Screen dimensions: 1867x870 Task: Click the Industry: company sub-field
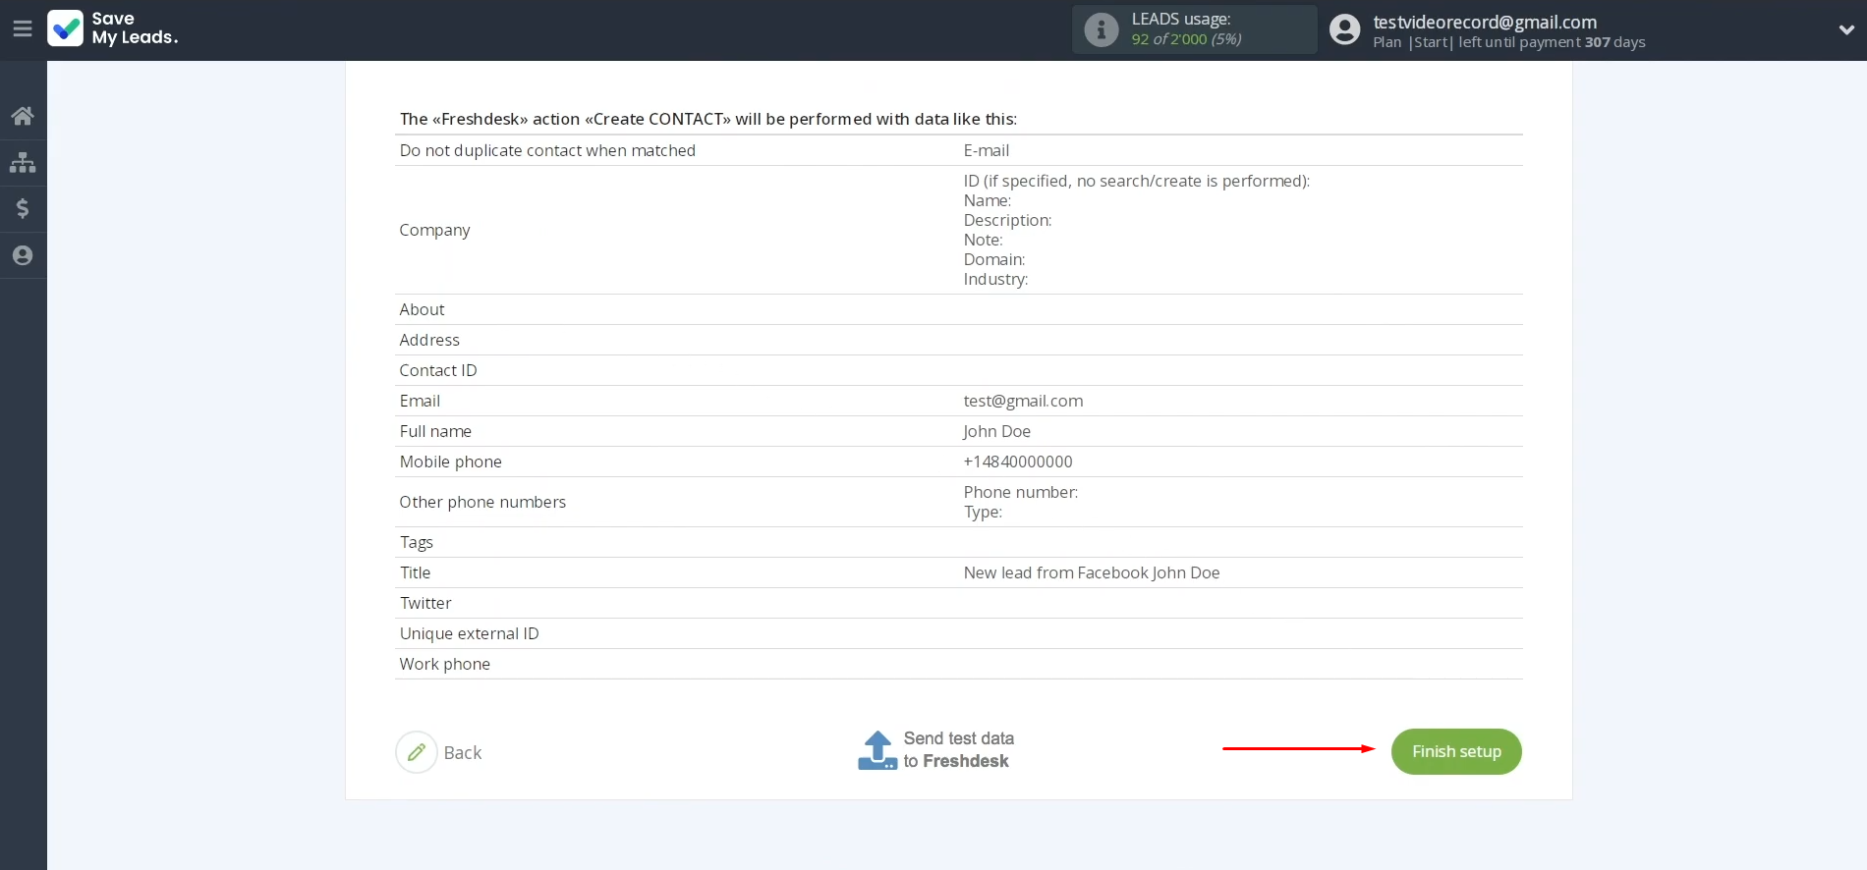995,279
